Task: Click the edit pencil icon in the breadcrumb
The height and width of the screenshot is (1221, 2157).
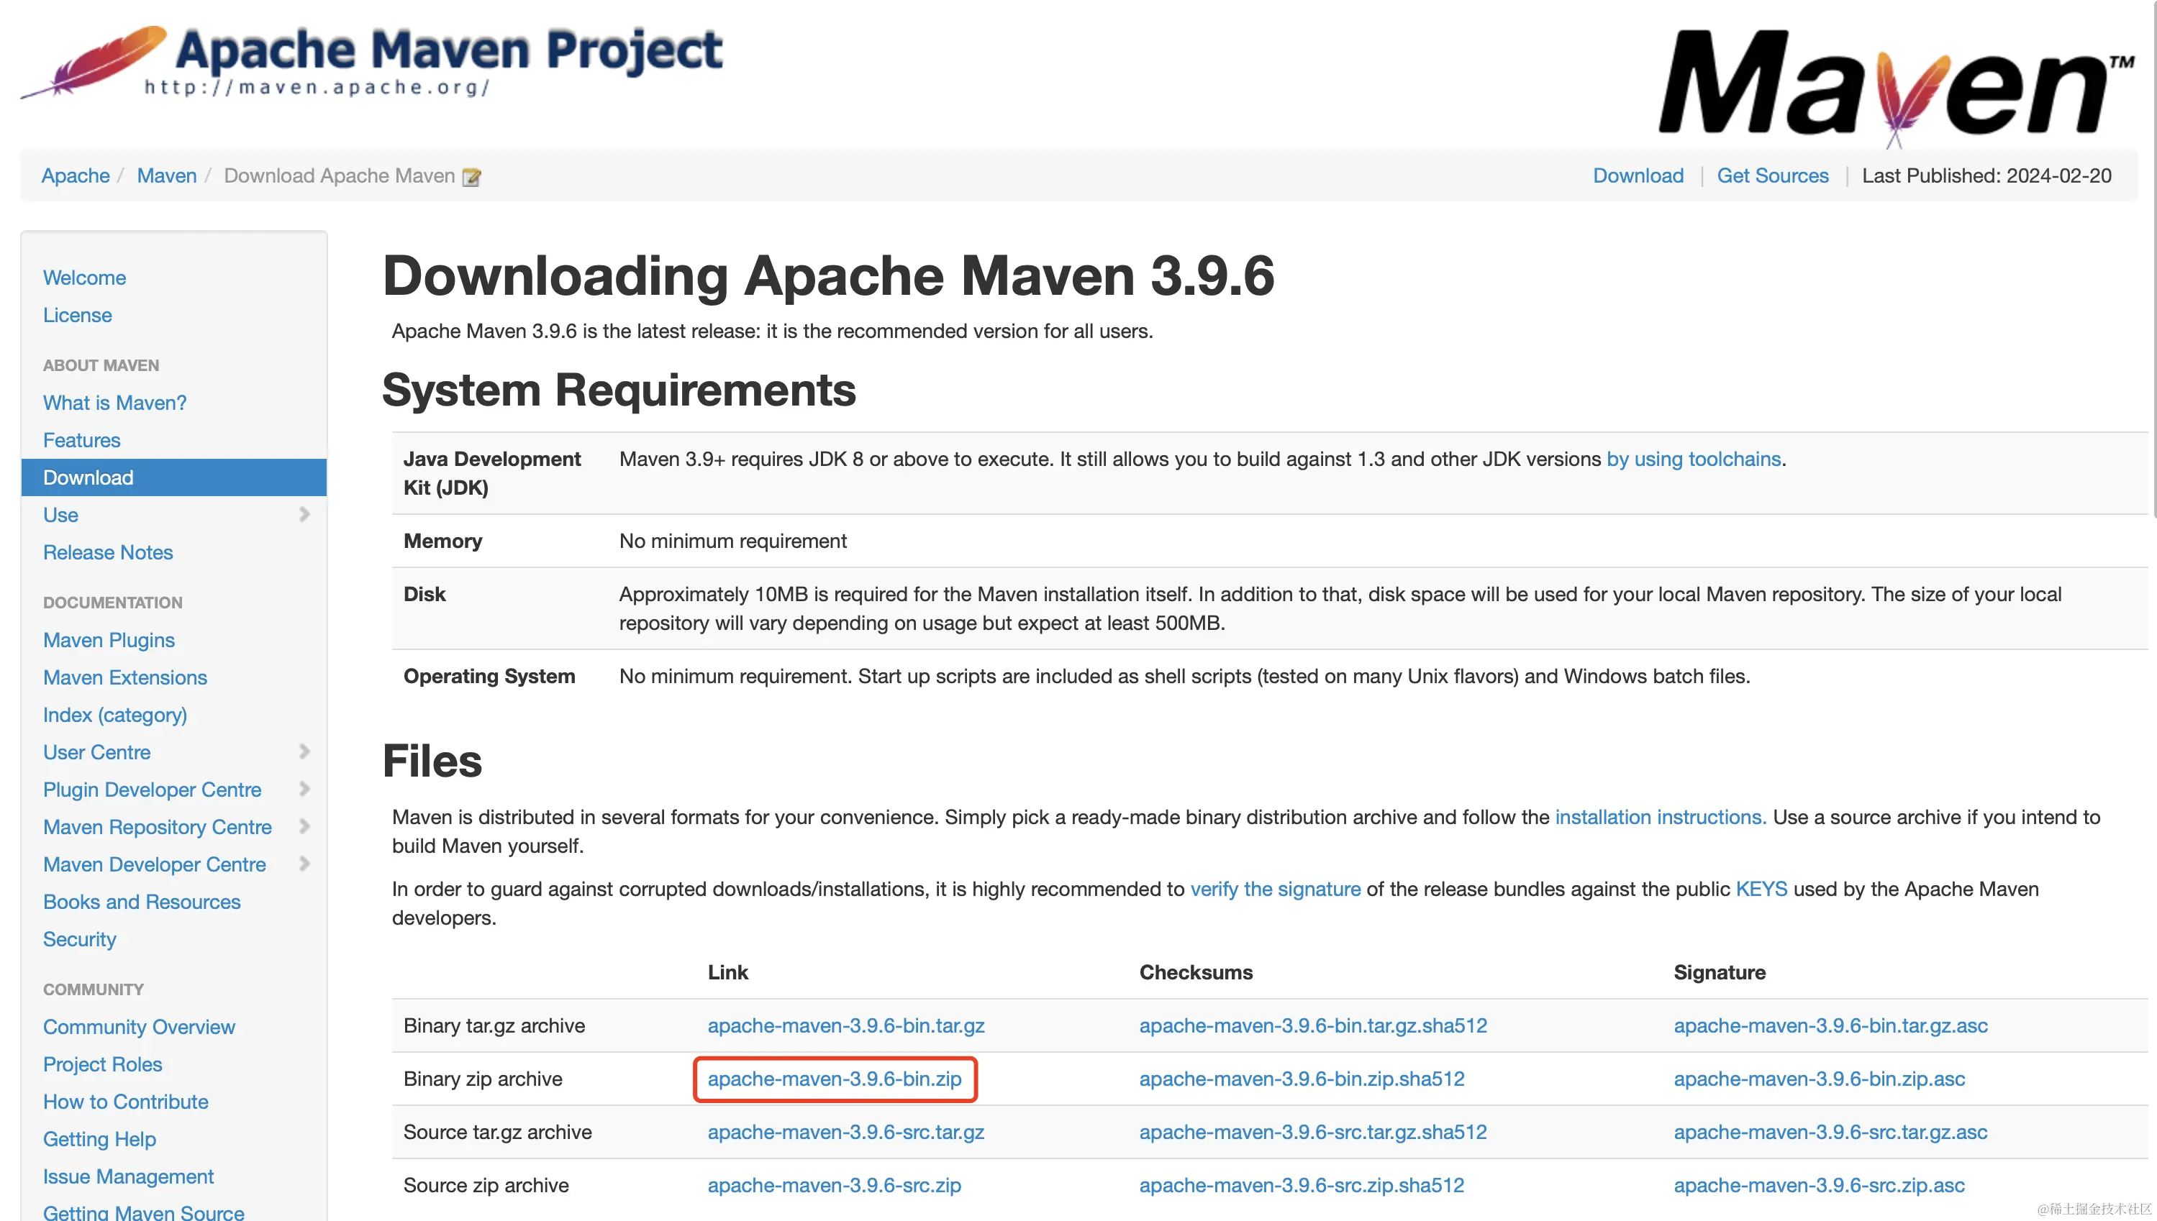Action: click(471, 177)
